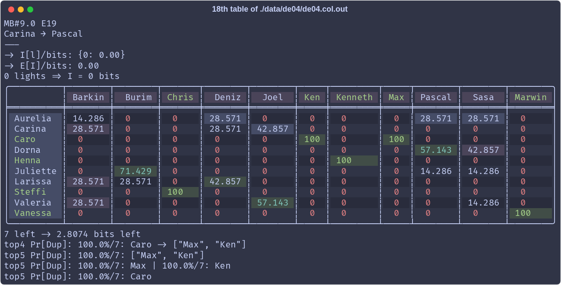Select the Juliette row label
The height and width of the screenshot is (285, 561).
tap(35, 171)
